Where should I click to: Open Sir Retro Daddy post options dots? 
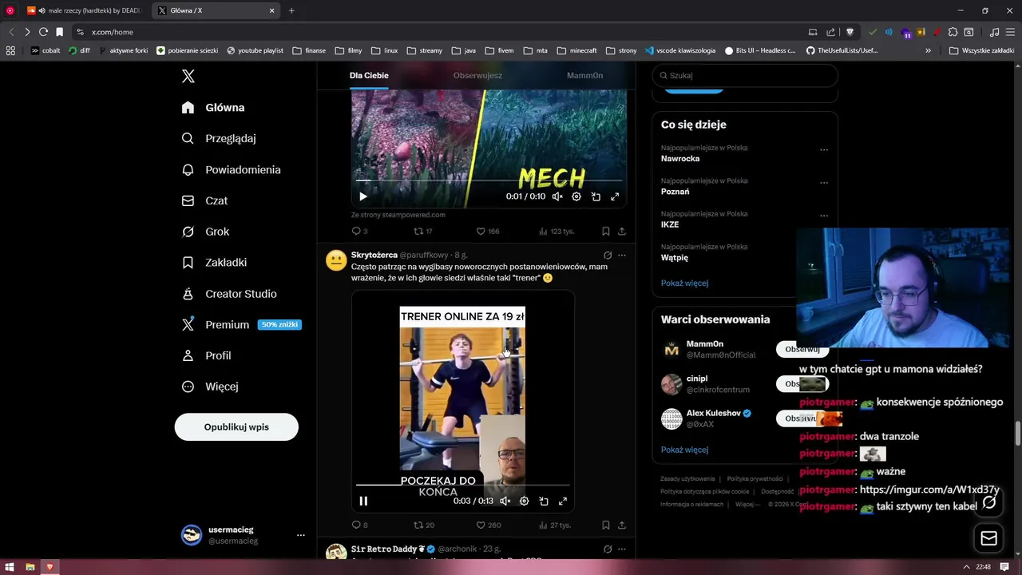click(622, 549)
